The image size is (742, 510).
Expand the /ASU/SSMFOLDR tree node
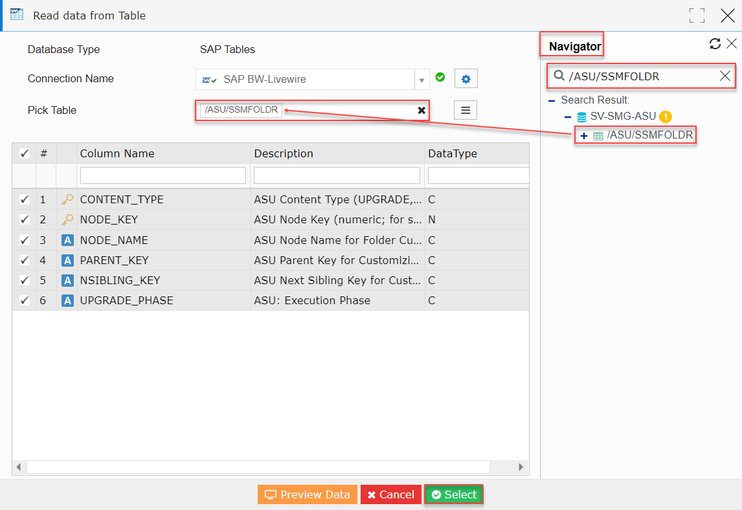[x=583, y=135]
